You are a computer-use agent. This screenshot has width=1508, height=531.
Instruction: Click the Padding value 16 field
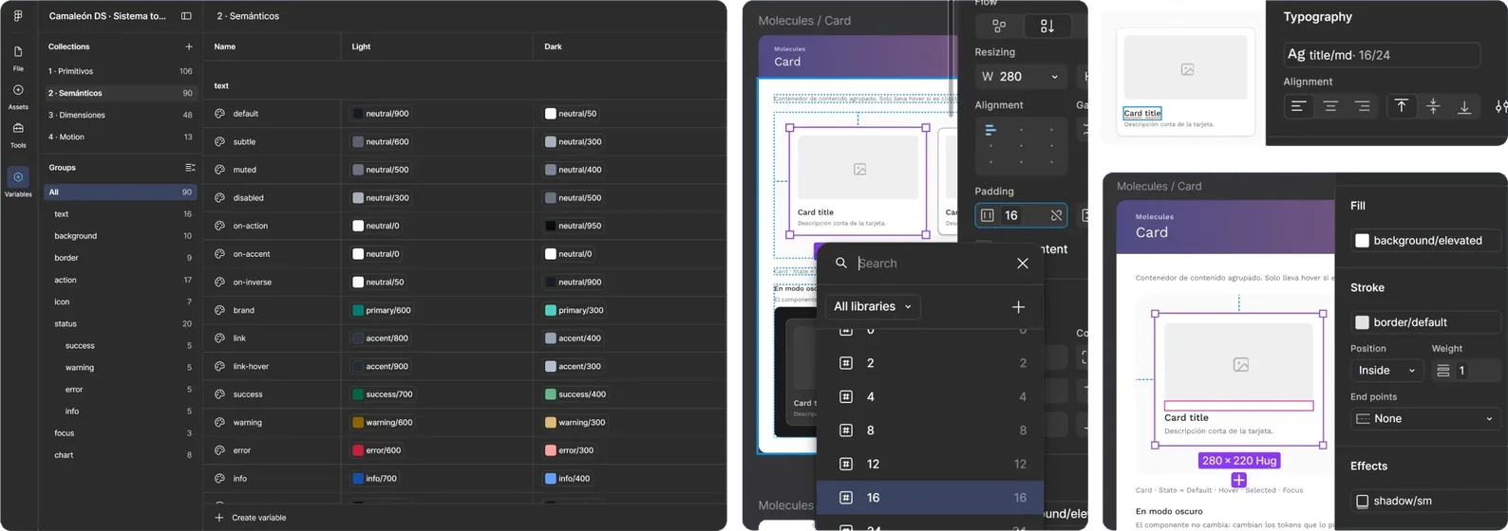[1021, 215]
